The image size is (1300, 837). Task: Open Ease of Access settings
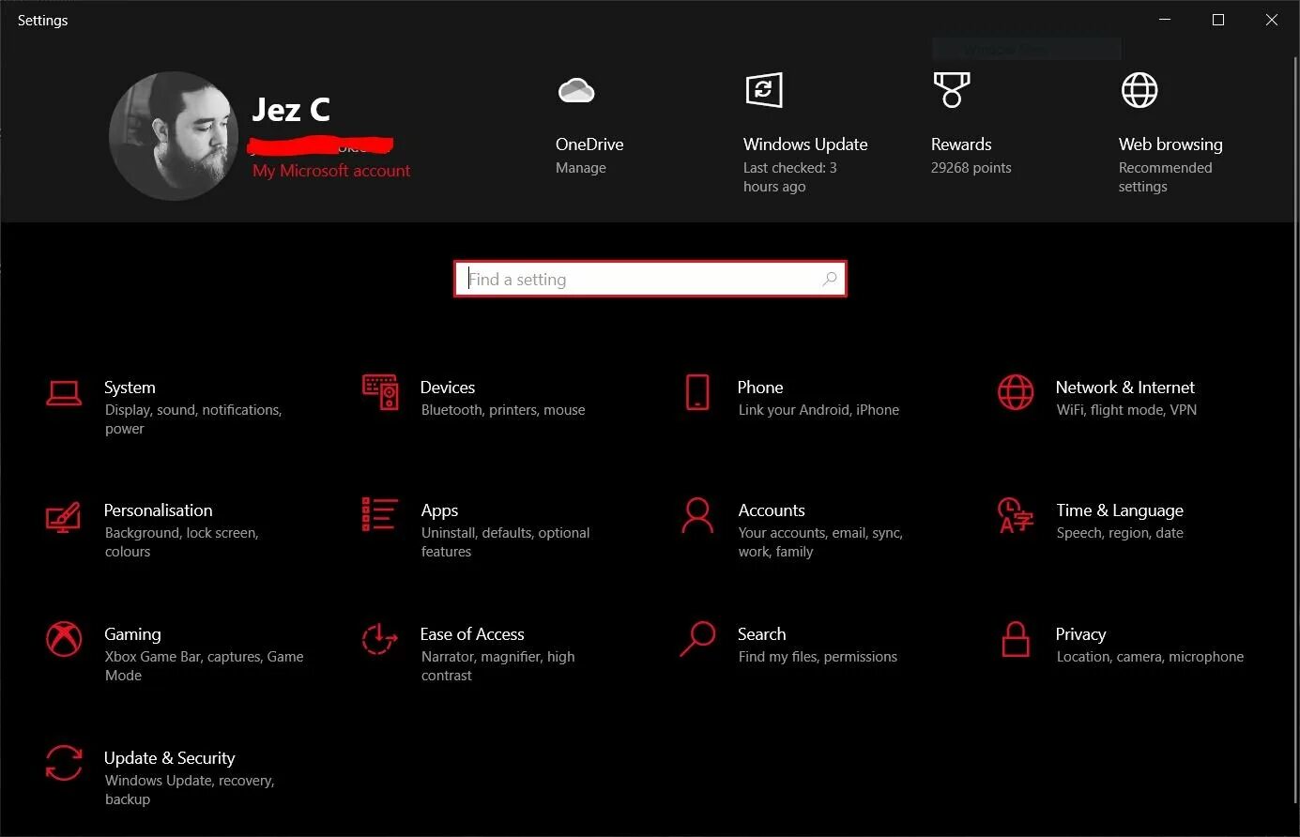point(472,633)
